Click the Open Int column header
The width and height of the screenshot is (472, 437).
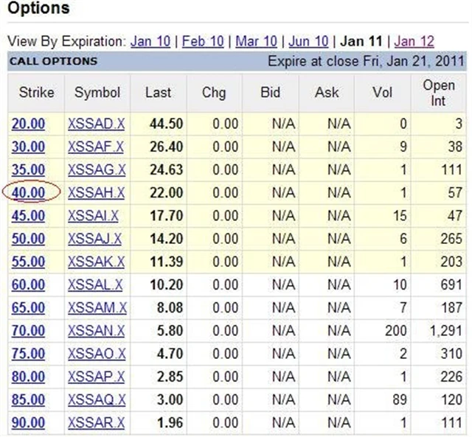439,93
